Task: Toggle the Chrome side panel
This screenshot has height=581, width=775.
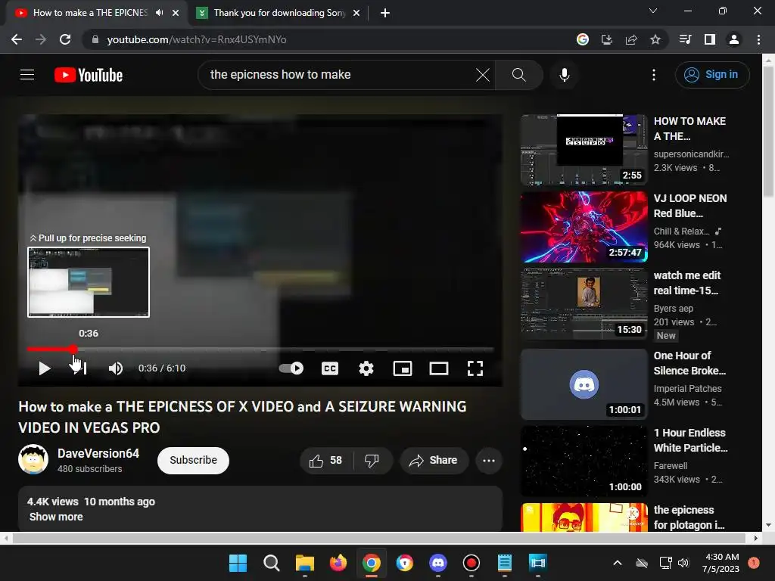Action: (x=710, y=39)
